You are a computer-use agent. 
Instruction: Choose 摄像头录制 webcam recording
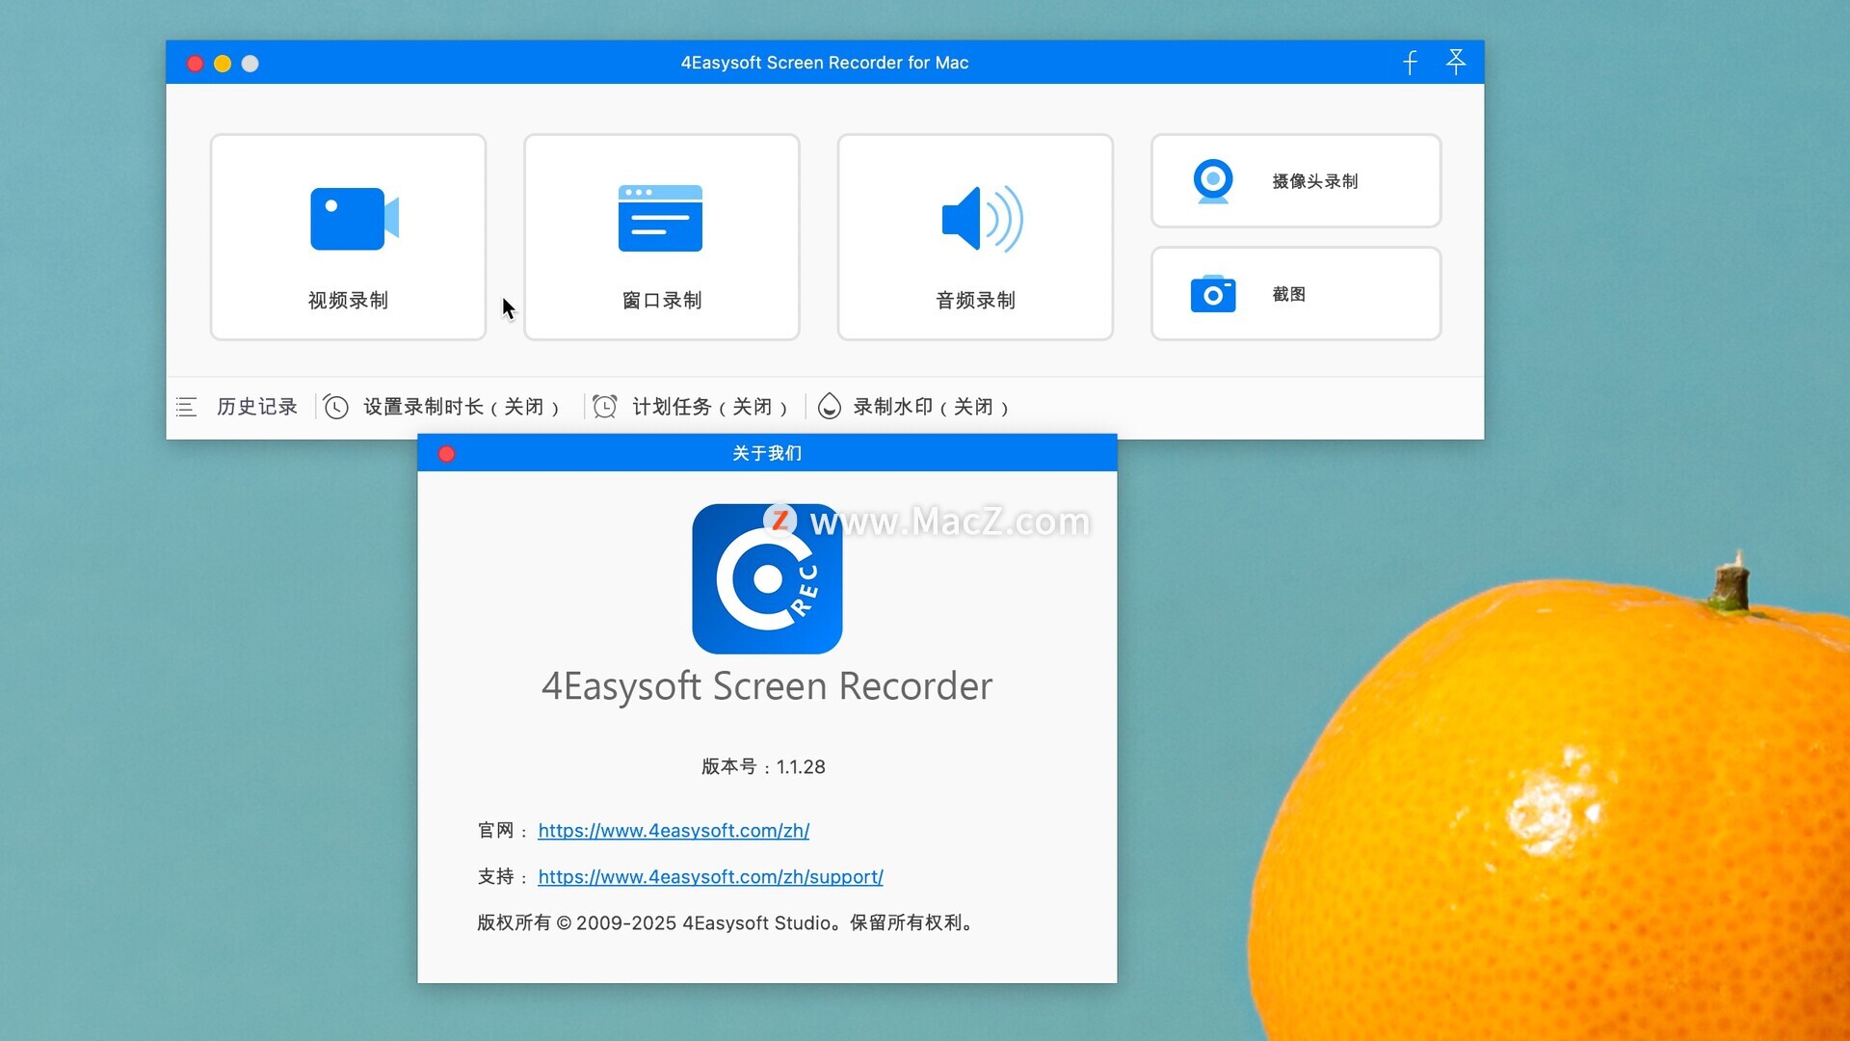pyautogui.click(x=1296, y=180)
